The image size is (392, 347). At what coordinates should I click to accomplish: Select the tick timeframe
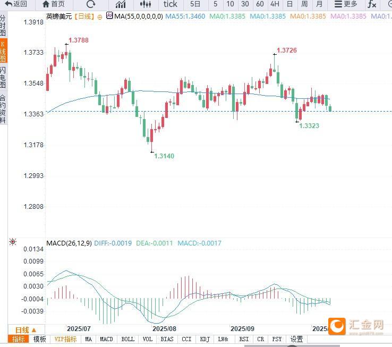click(x=171, y=4)
